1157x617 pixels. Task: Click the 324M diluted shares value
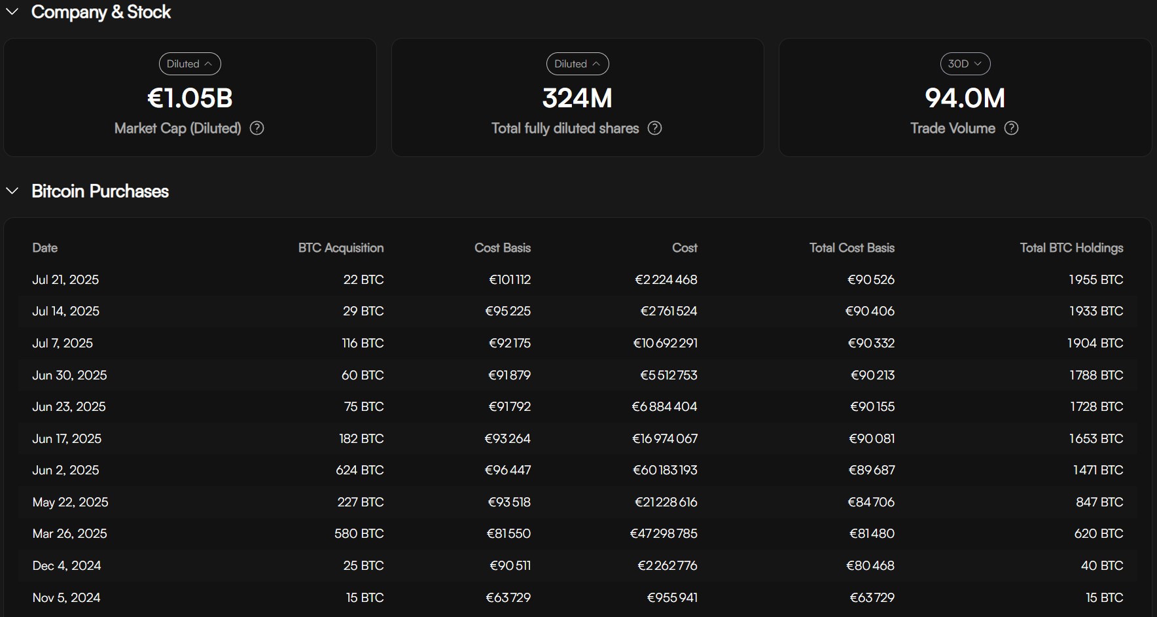[x=577, y=98]
